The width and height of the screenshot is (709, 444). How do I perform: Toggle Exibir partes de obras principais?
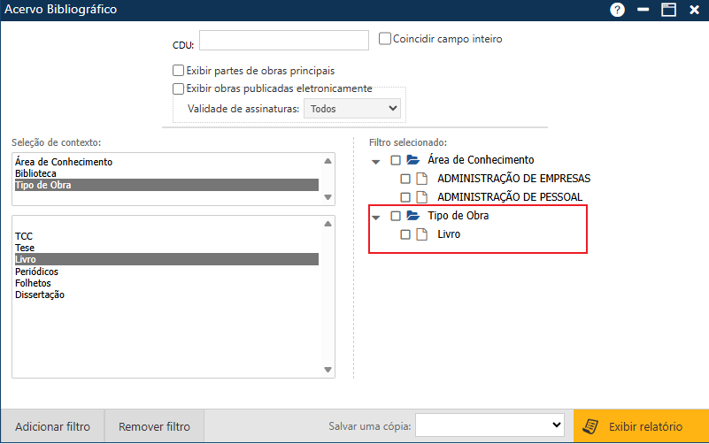pyautogui.click(x=179, y=70)
